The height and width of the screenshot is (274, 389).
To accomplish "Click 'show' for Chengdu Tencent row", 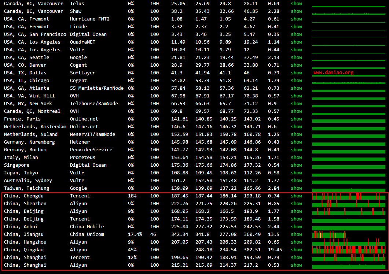I will 296,196.
